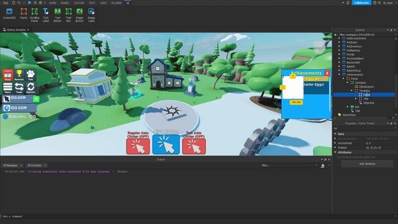Image resolution: width=398 pixels, height=224 pixels.
Task: Switch to the TEST ribbon tab
Action: [92, 2]
